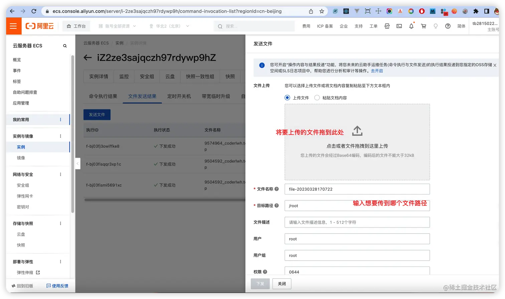Open the 安全组 tab

click(147, 77)
